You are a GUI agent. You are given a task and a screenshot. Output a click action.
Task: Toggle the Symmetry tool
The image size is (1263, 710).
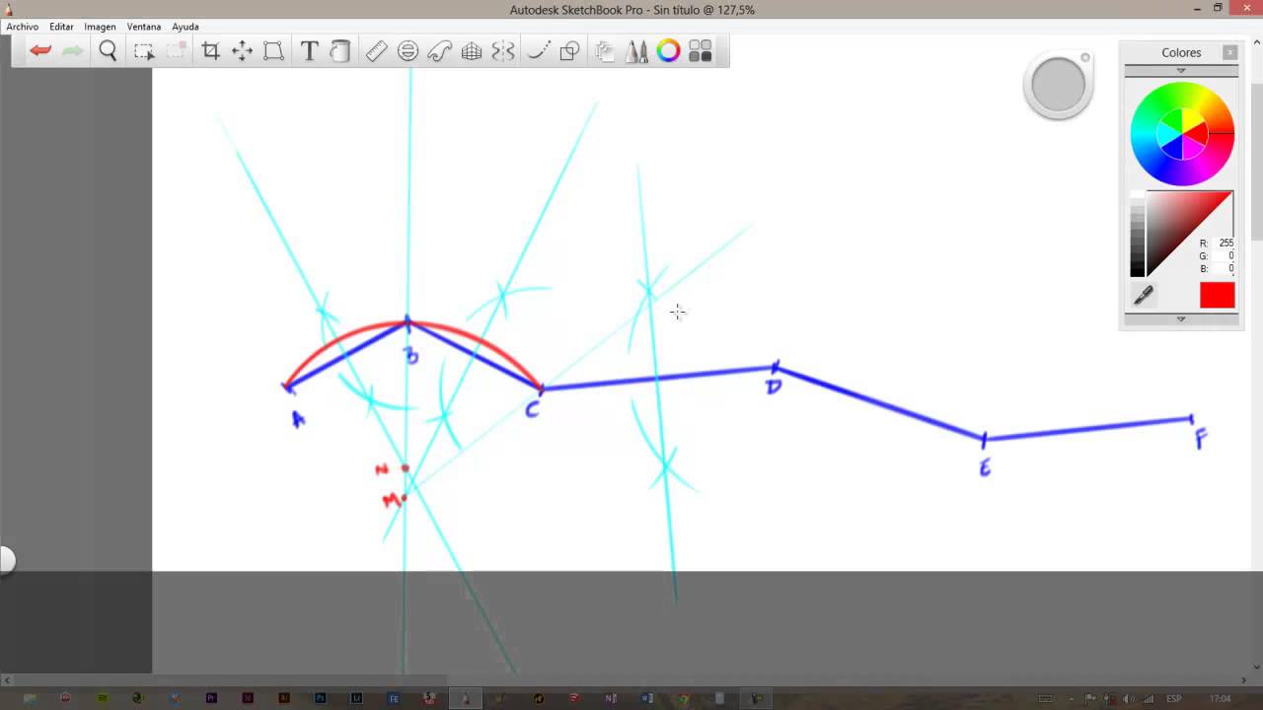pos(503,51)
